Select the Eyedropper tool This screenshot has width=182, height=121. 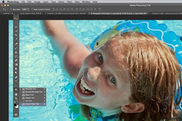pyautogui.click(x=16, y=39)
